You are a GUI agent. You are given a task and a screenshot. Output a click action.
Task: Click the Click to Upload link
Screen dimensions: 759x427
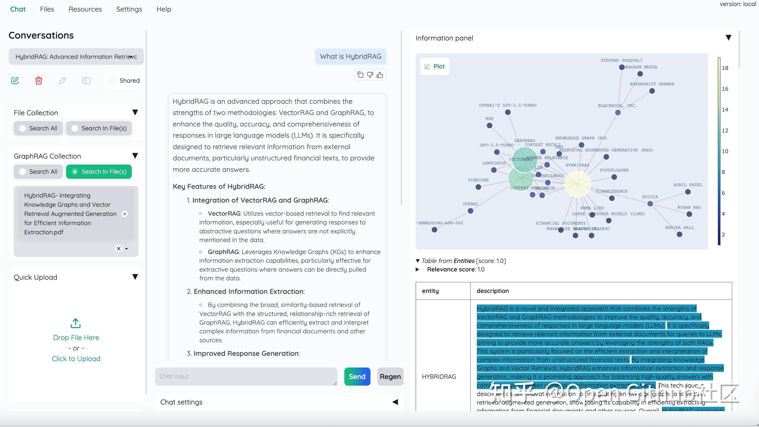click(76, 359)
